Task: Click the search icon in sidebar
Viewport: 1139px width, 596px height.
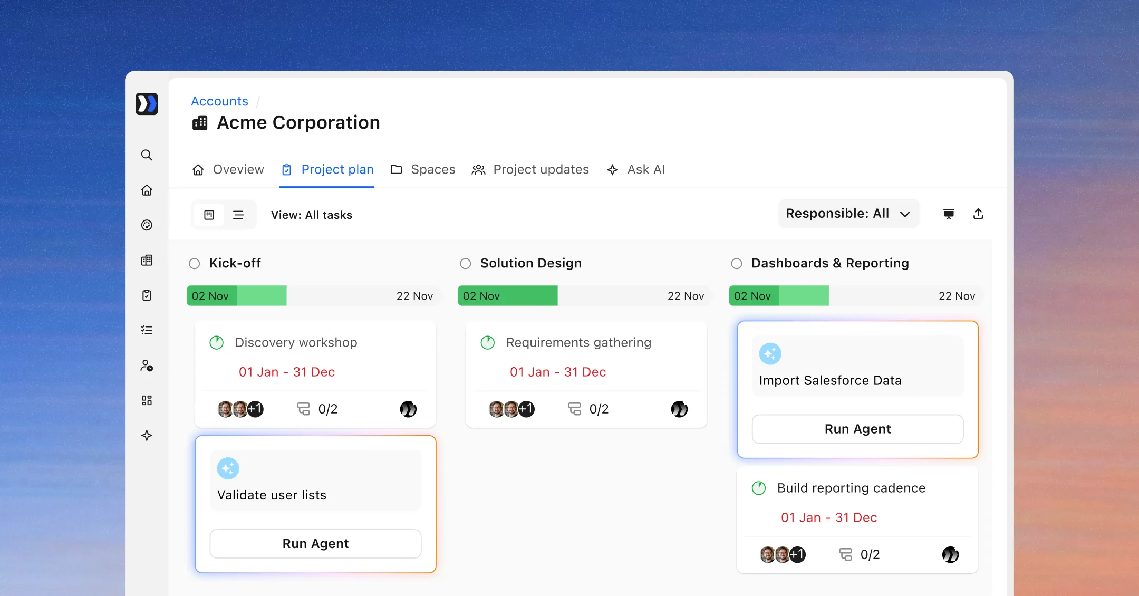Action: (147, 155)
